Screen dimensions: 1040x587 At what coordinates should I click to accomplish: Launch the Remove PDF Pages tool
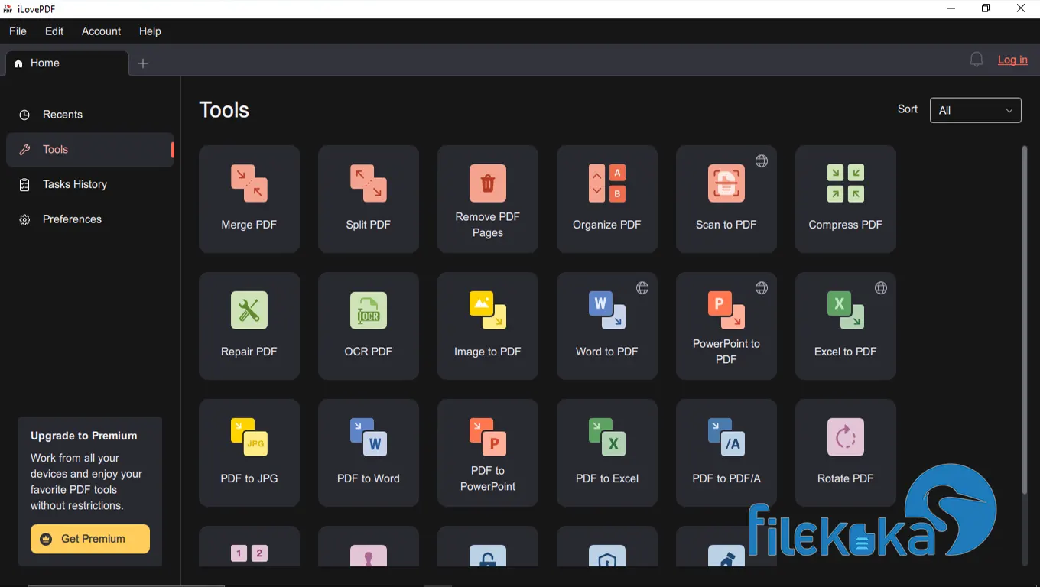coord(488,199)
